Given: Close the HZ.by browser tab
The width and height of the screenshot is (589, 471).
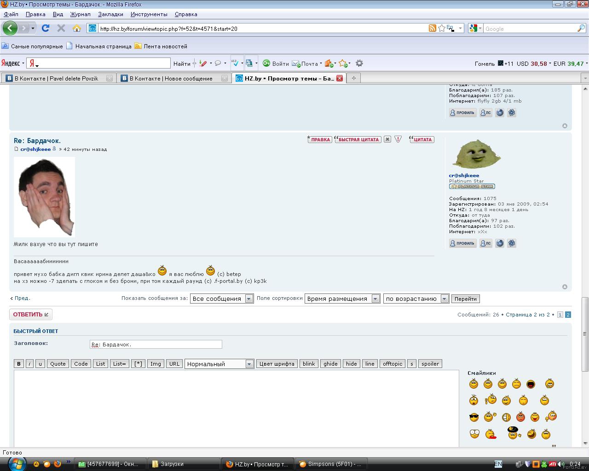Looking at the screenshot, I should tap(339, 78).
